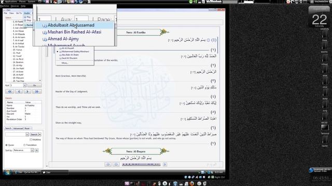Viewport: 332px width, 186px height.
Task: Switch to the Advanced tab
Action: (18, 128)
